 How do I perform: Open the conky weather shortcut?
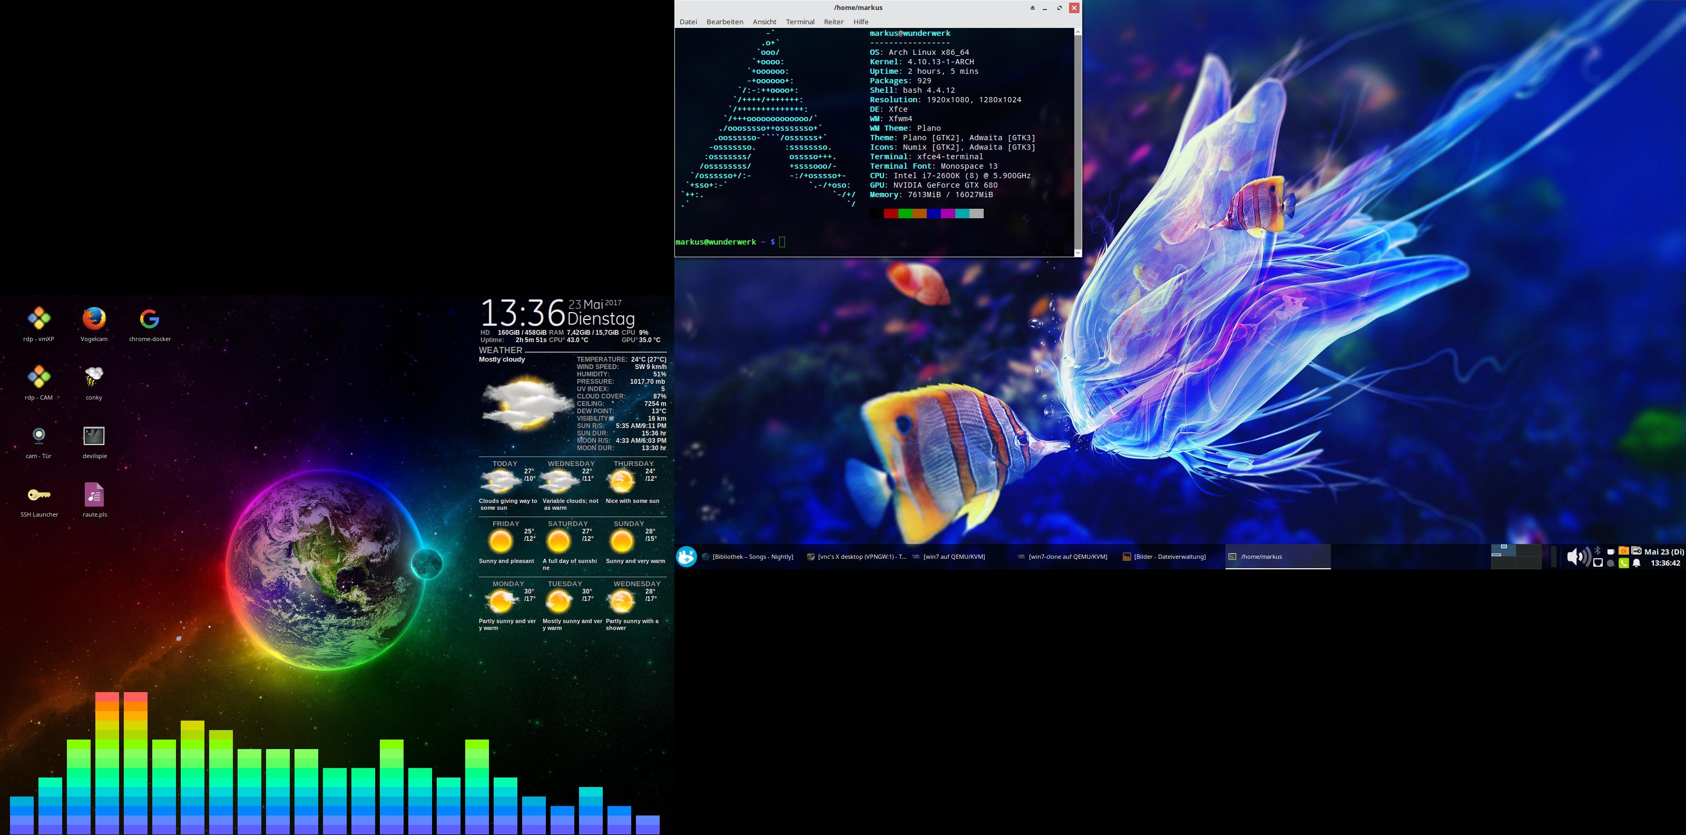point(94,377)
